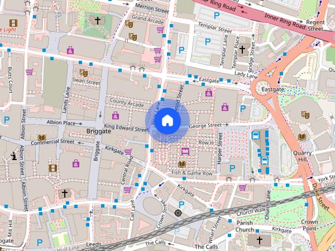
Task: Click the 'Harper Street' label
Action: tap(219, 149)
